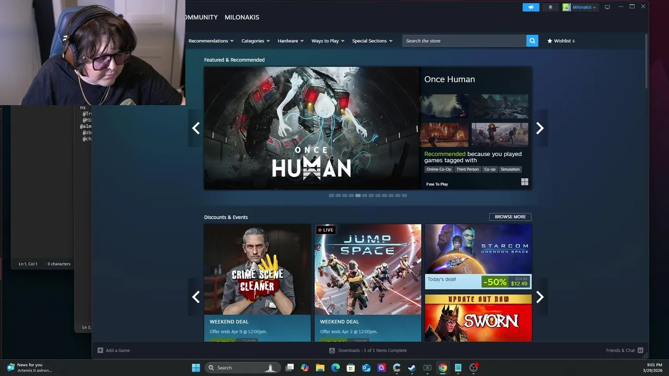Select the Online Co-Op tag
The height and width of the screenshot is (376, 669).
(x=439, y=169)
